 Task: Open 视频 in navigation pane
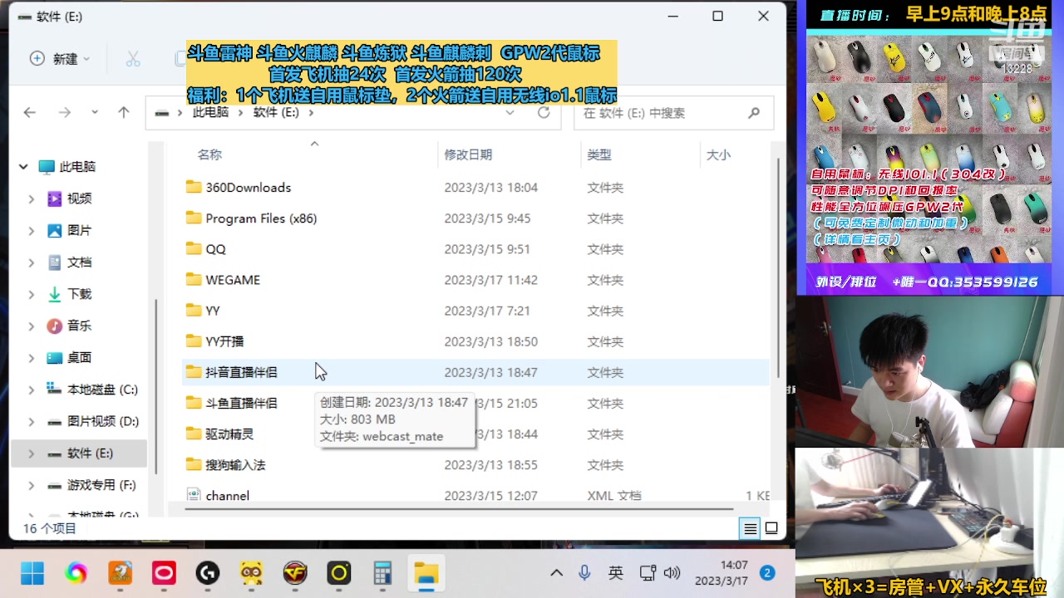click(70, 199)
